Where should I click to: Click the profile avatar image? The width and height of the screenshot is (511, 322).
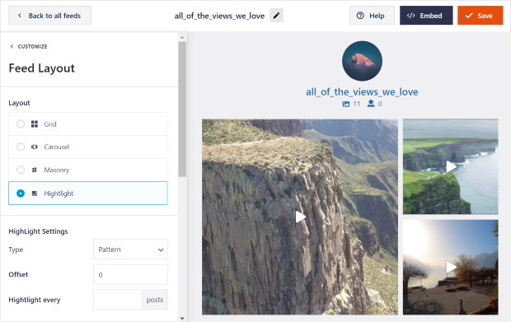coord(362,61)
